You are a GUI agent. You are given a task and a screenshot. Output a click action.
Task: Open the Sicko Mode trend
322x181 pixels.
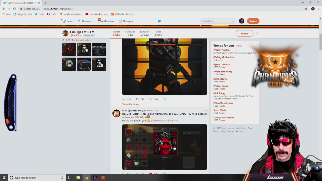pyautogui.click(x=220, y=110)
